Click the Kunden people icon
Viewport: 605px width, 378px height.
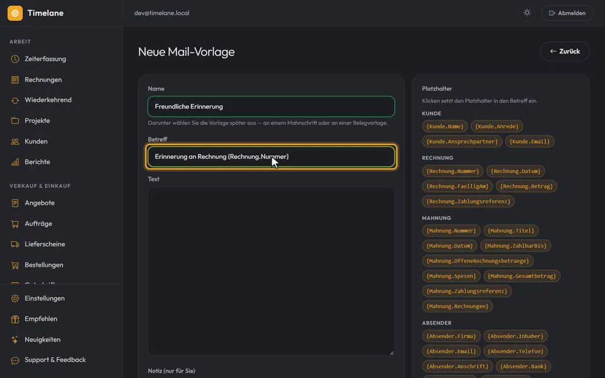15,142
